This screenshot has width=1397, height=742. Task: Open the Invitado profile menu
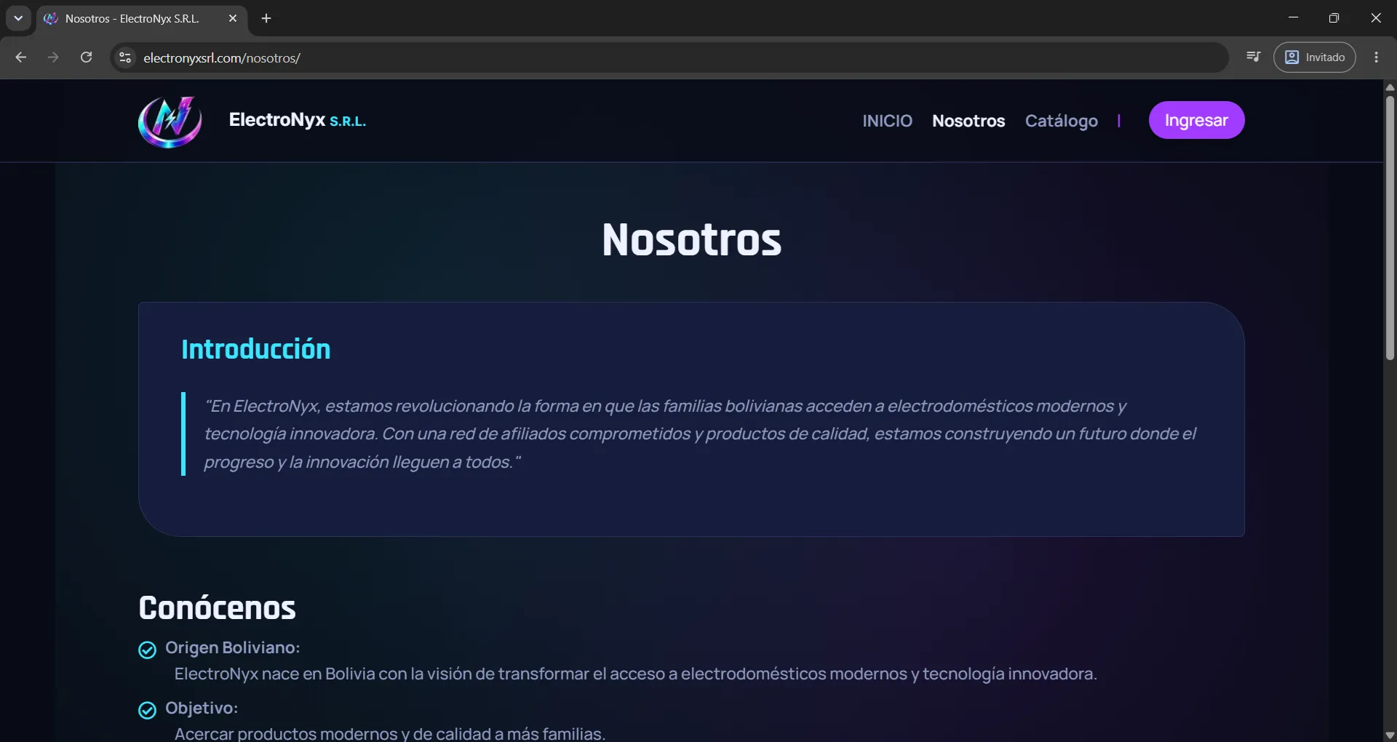click(1314, 57)
